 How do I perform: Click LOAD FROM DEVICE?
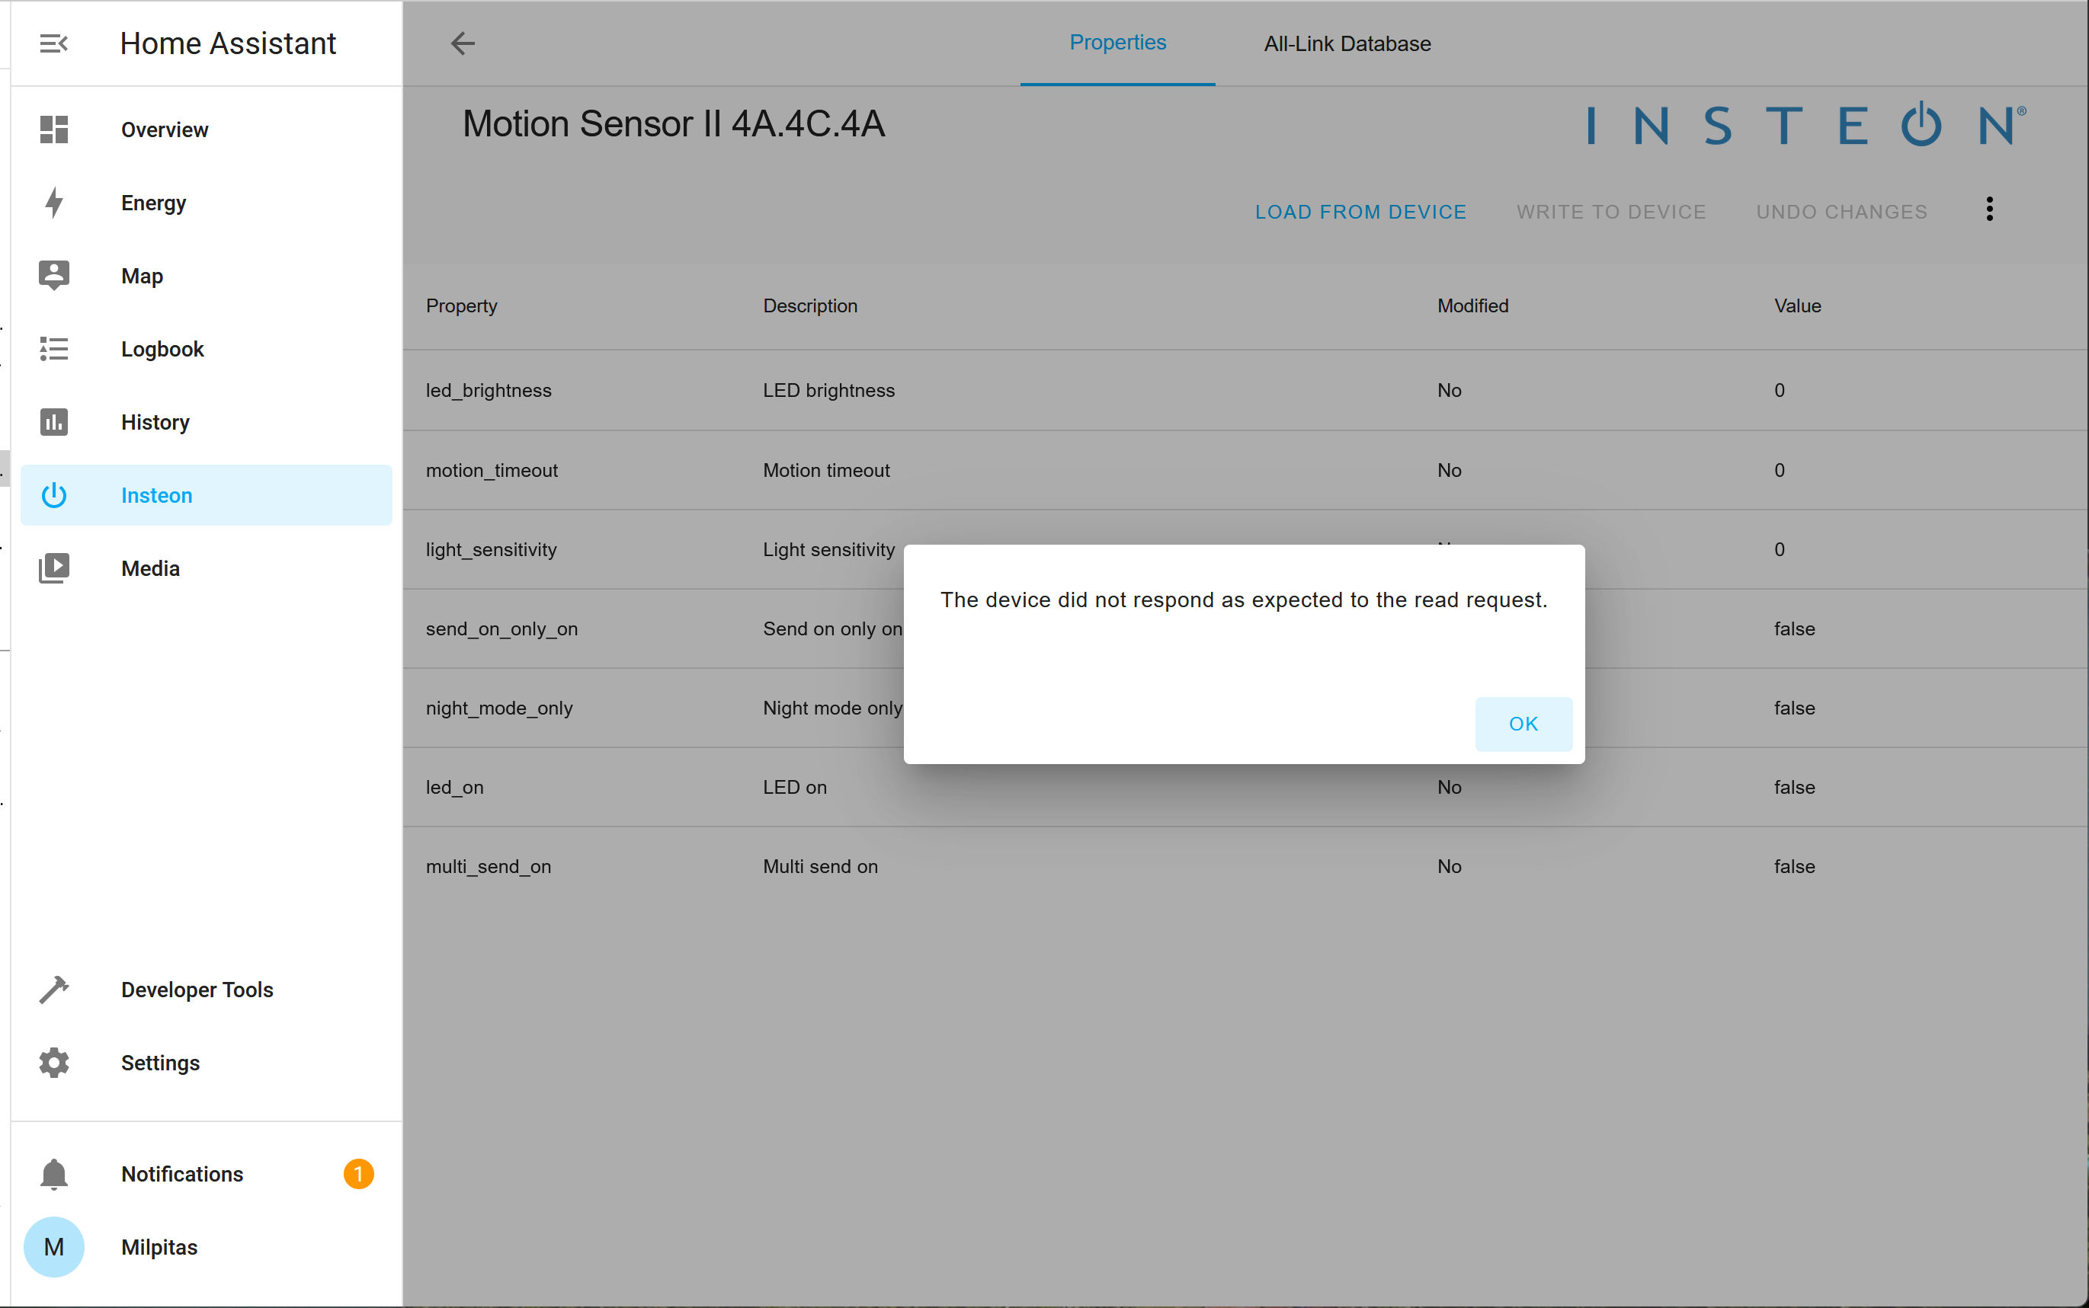[x=1360, y=211]
